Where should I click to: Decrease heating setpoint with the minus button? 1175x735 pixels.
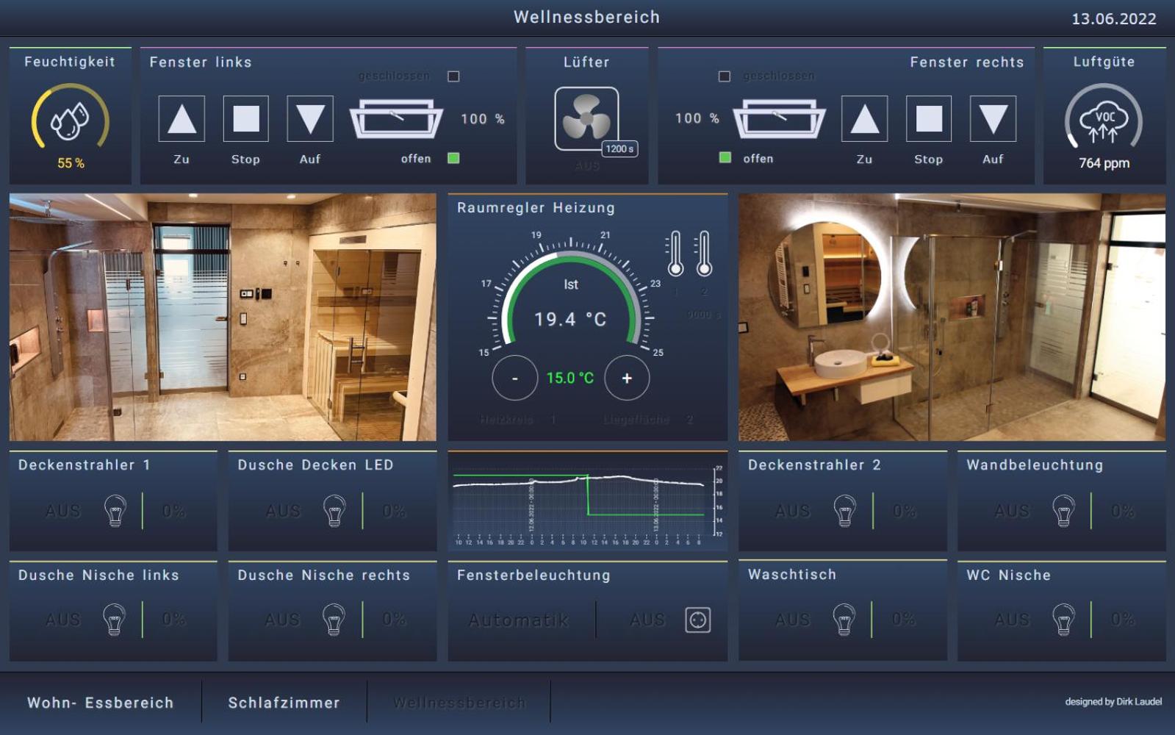tap(514, 378)
